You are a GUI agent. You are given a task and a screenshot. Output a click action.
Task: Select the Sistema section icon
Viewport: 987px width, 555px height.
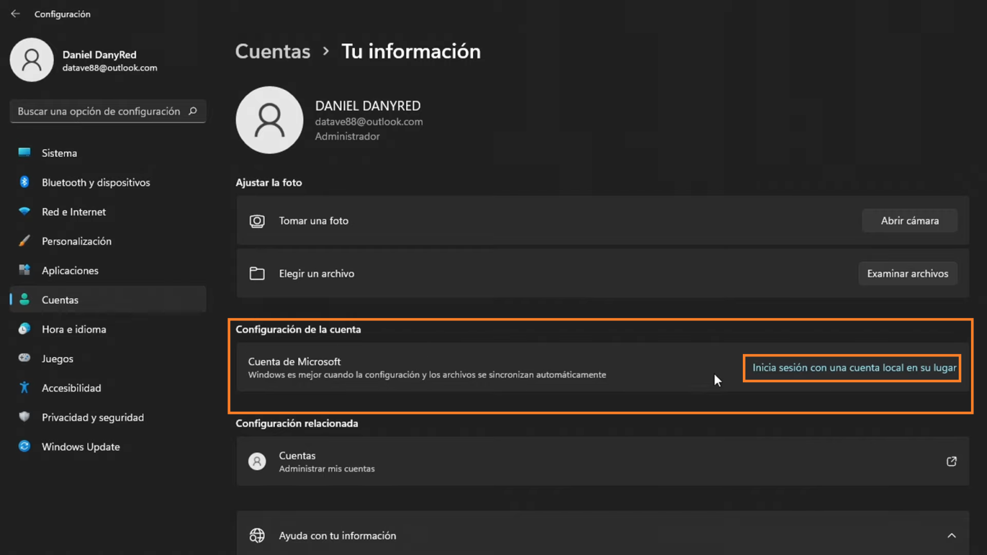[24, 153]
